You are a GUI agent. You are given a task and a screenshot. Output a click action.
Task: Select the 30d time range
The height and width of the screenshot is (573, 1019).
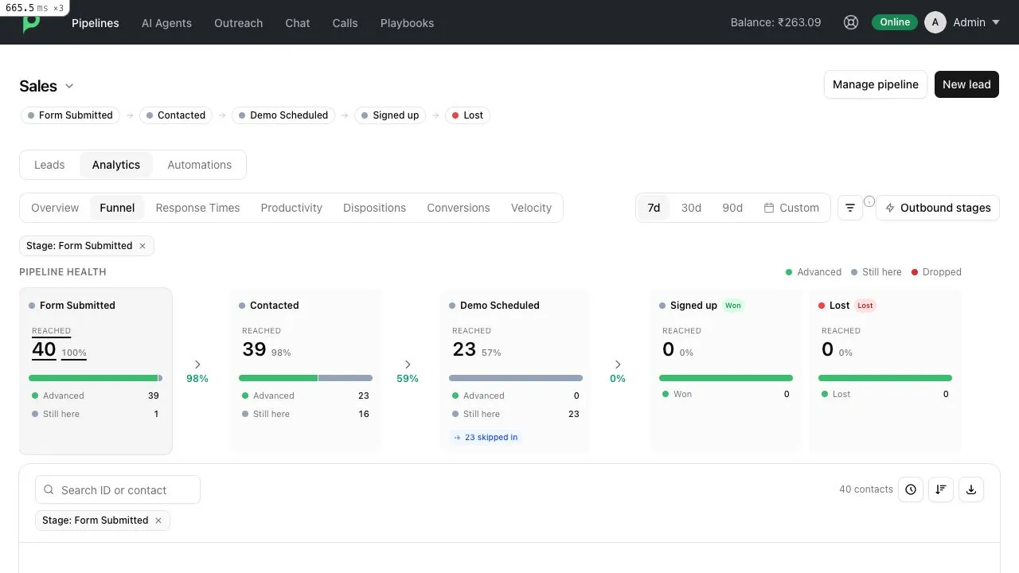(691, 208)
